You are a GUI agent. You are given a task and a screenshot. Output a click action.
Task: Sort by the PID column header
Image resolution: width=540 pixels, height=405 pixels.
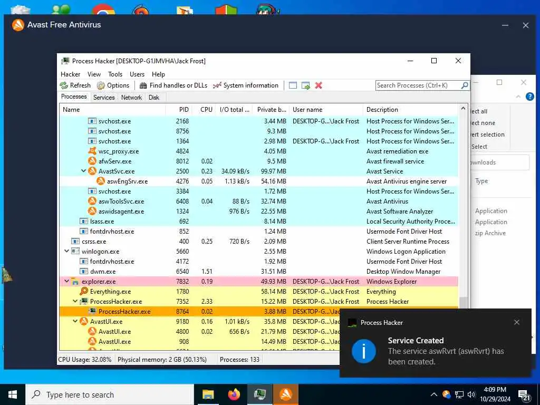(x=179, y=110)
